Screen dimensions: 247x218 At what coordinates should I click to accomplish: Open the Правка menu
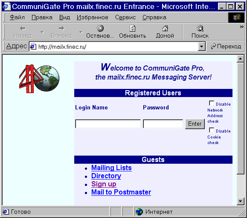42,18
